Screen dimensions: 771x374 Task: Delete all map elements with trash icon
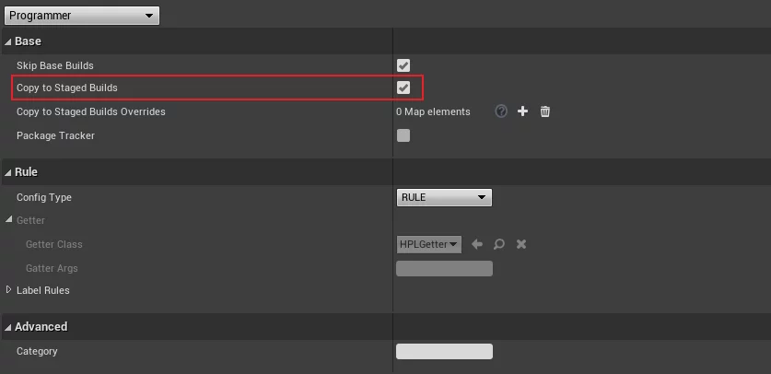pyautogui.click(x=544, y=111)
